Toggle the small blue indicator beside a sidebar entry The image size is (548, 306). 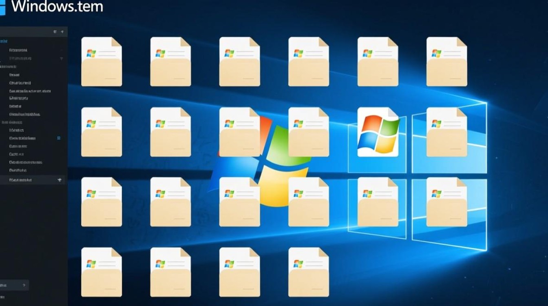(x=58, y=138)
